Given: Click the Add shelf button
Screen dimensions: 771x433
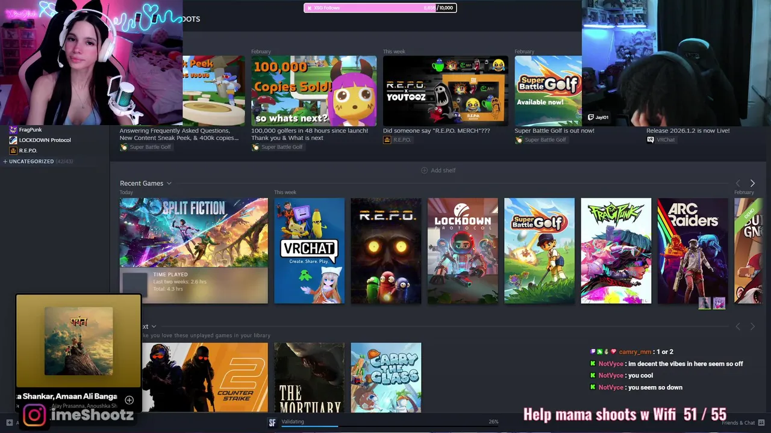Looking at the screenshot, I should pos(438,170).
